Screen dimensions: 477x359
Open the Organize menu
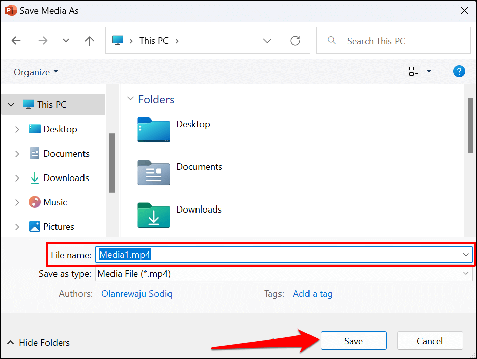(x=36, y=72)
